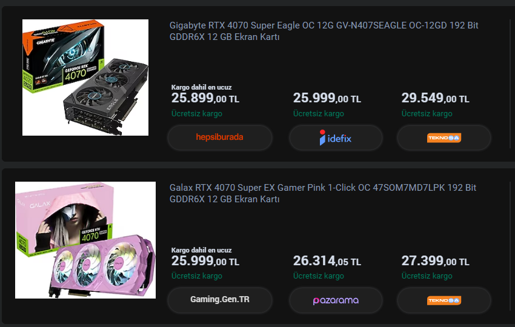Select the 26.314,05 TL price

(x=327, y=261)
